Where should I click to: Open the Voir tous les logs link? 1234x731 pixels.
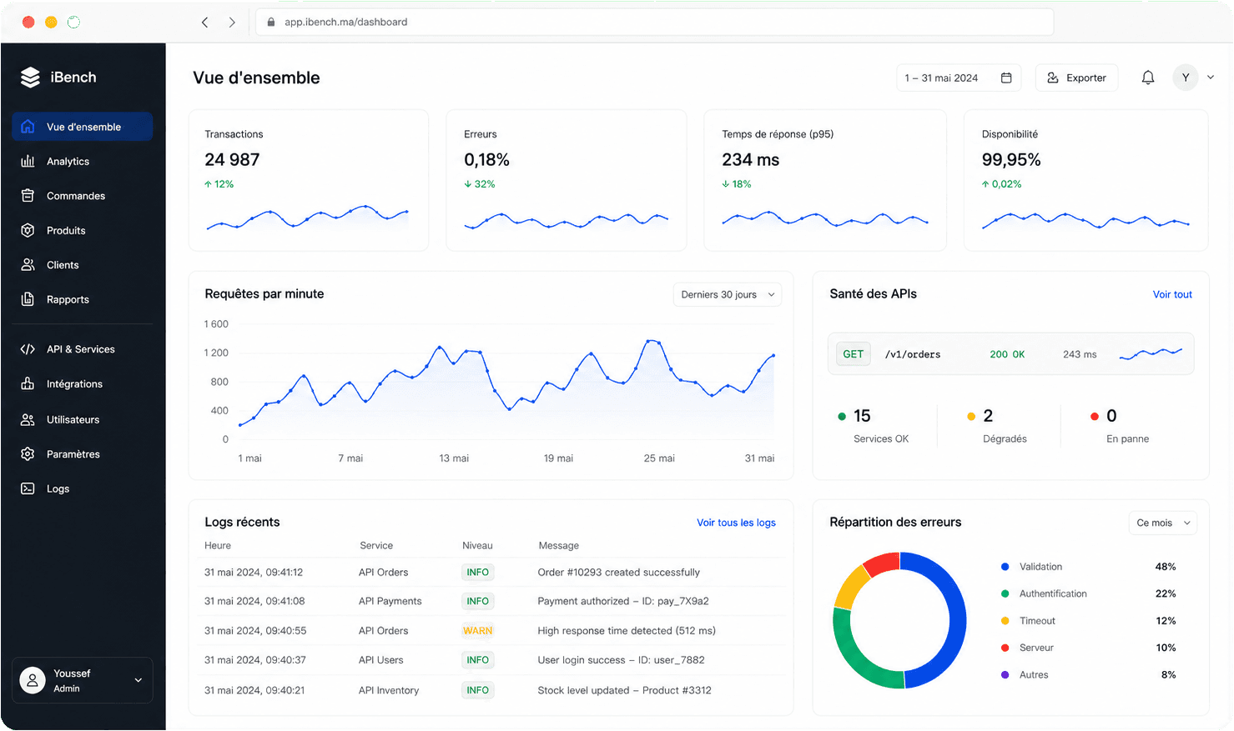click(736, 523)
